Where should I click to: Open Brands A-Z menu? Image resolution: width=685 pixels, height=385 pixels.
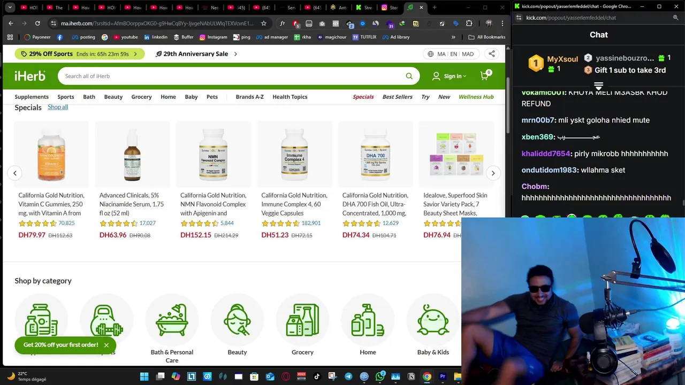pos(249,97)
